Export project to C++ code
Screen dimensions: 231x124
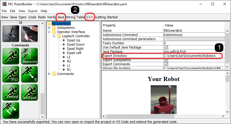tap(90, 17)
